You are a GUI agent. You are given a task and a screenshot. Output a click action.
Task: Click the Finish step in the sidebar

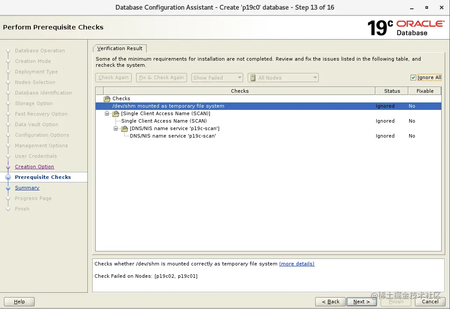[22, 209]
